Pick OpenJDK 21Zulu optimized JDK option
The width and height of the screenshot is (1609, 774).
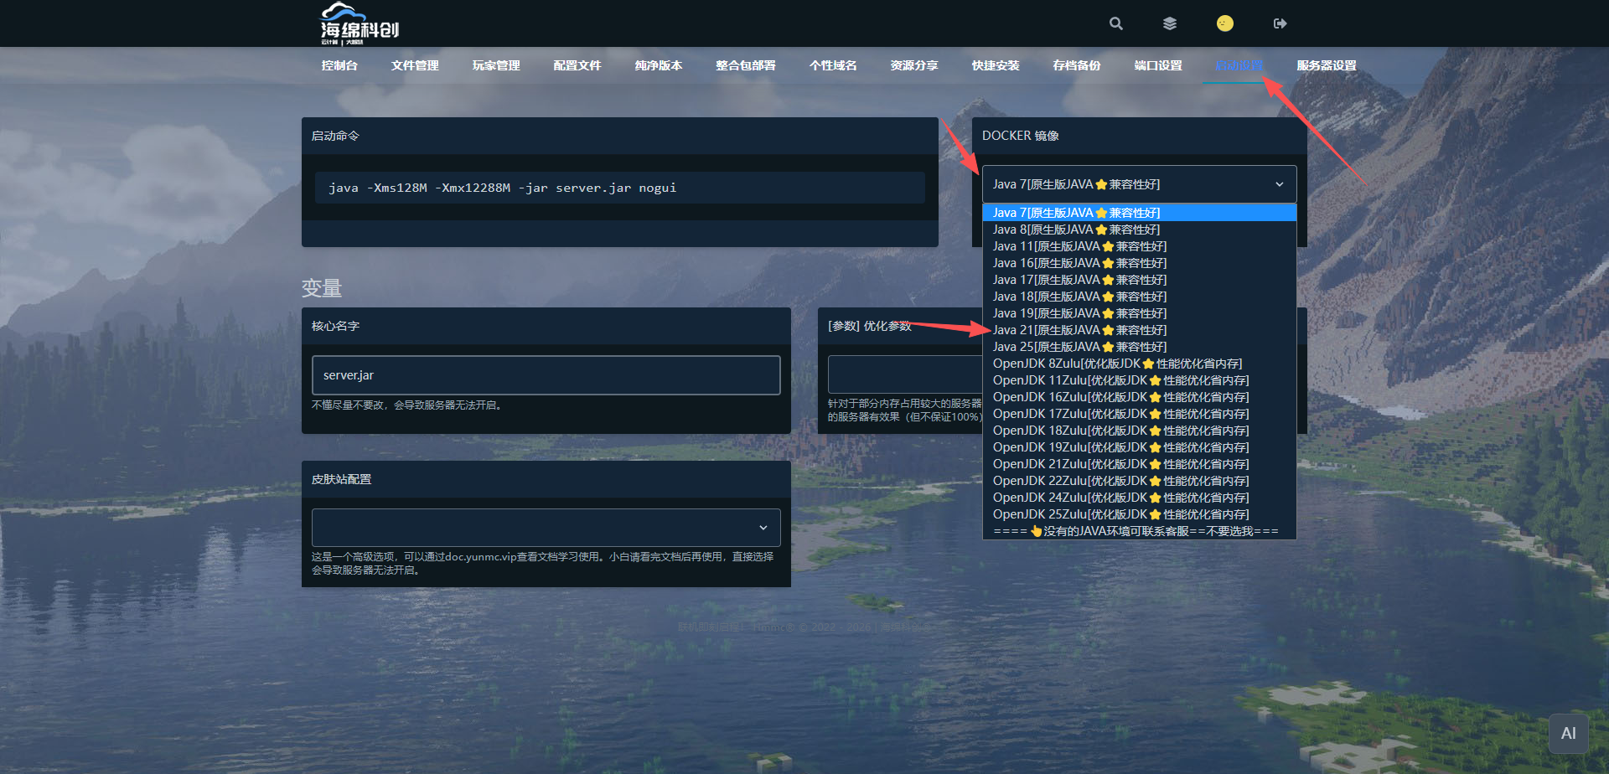[x=1120, y=464]
